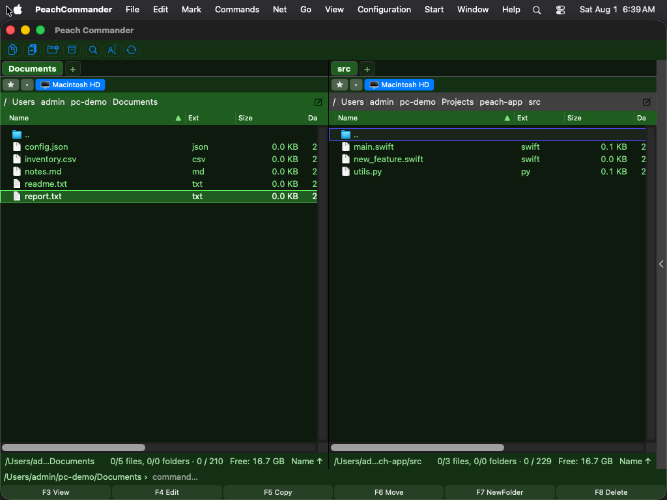Click the readme.txt file icon
This screenshot has height=500, width=667.
pyautogui.click(x=16, y=184)
